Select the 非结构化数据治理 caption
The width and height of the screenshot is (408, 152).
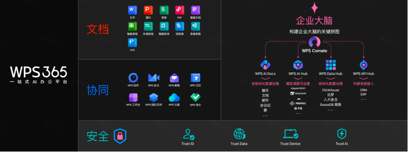[265, 84]
